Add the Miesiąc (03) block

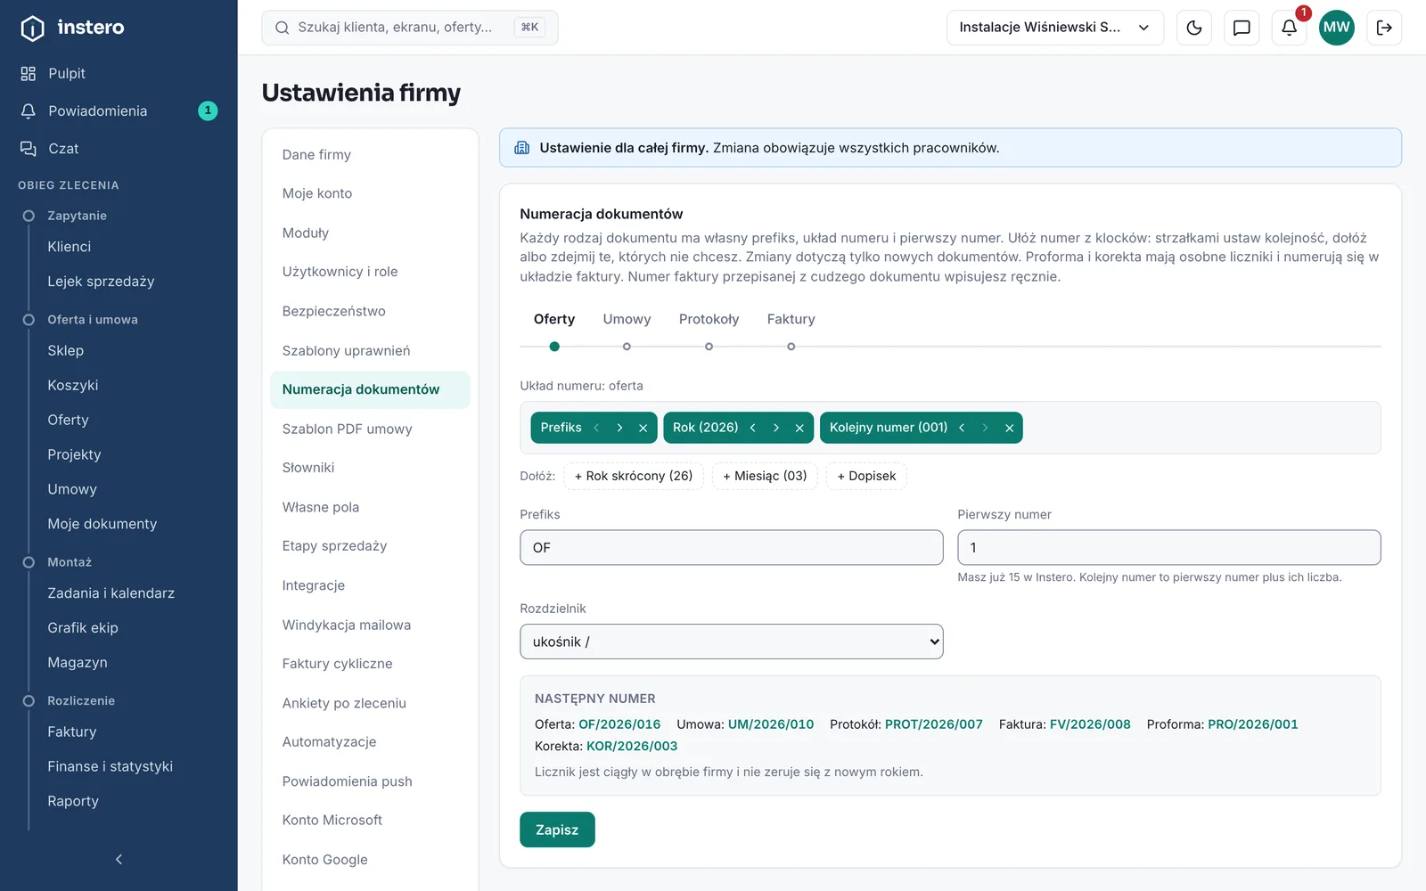(765, 476)
